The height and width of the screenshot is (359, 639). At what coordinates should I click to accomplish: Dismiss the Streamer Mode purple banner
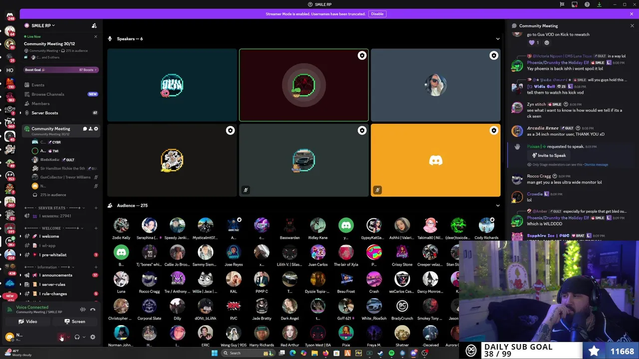[632, 14]
